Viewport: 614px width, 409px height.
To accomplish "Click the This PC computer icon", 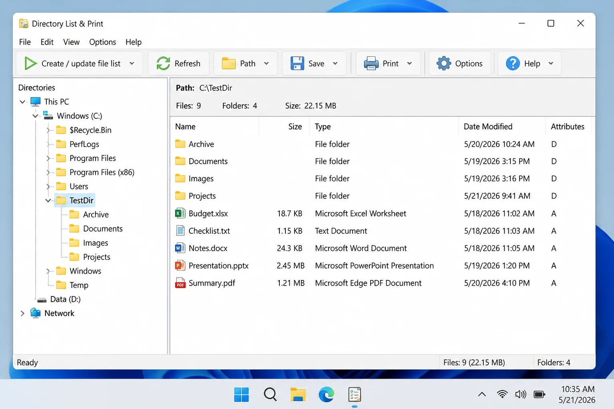I will tap(36, 101).
